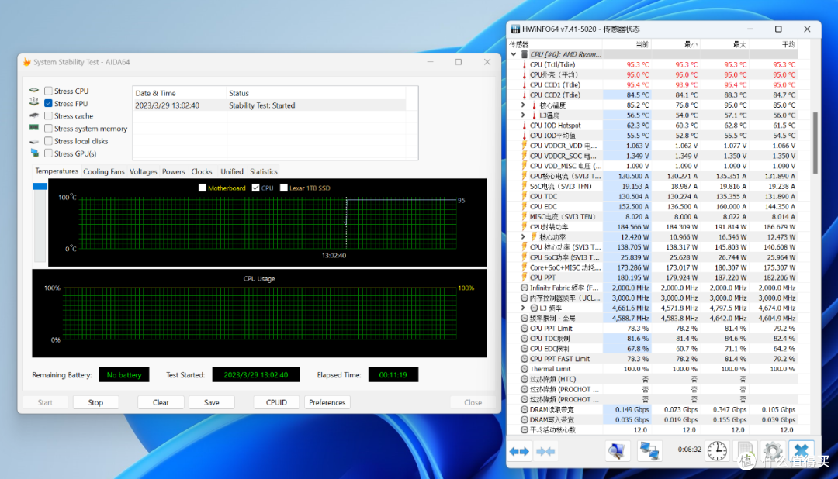Click the Stop button in AIDA64
This screenshot has width=838, height=479.
(x=95, y=402)
